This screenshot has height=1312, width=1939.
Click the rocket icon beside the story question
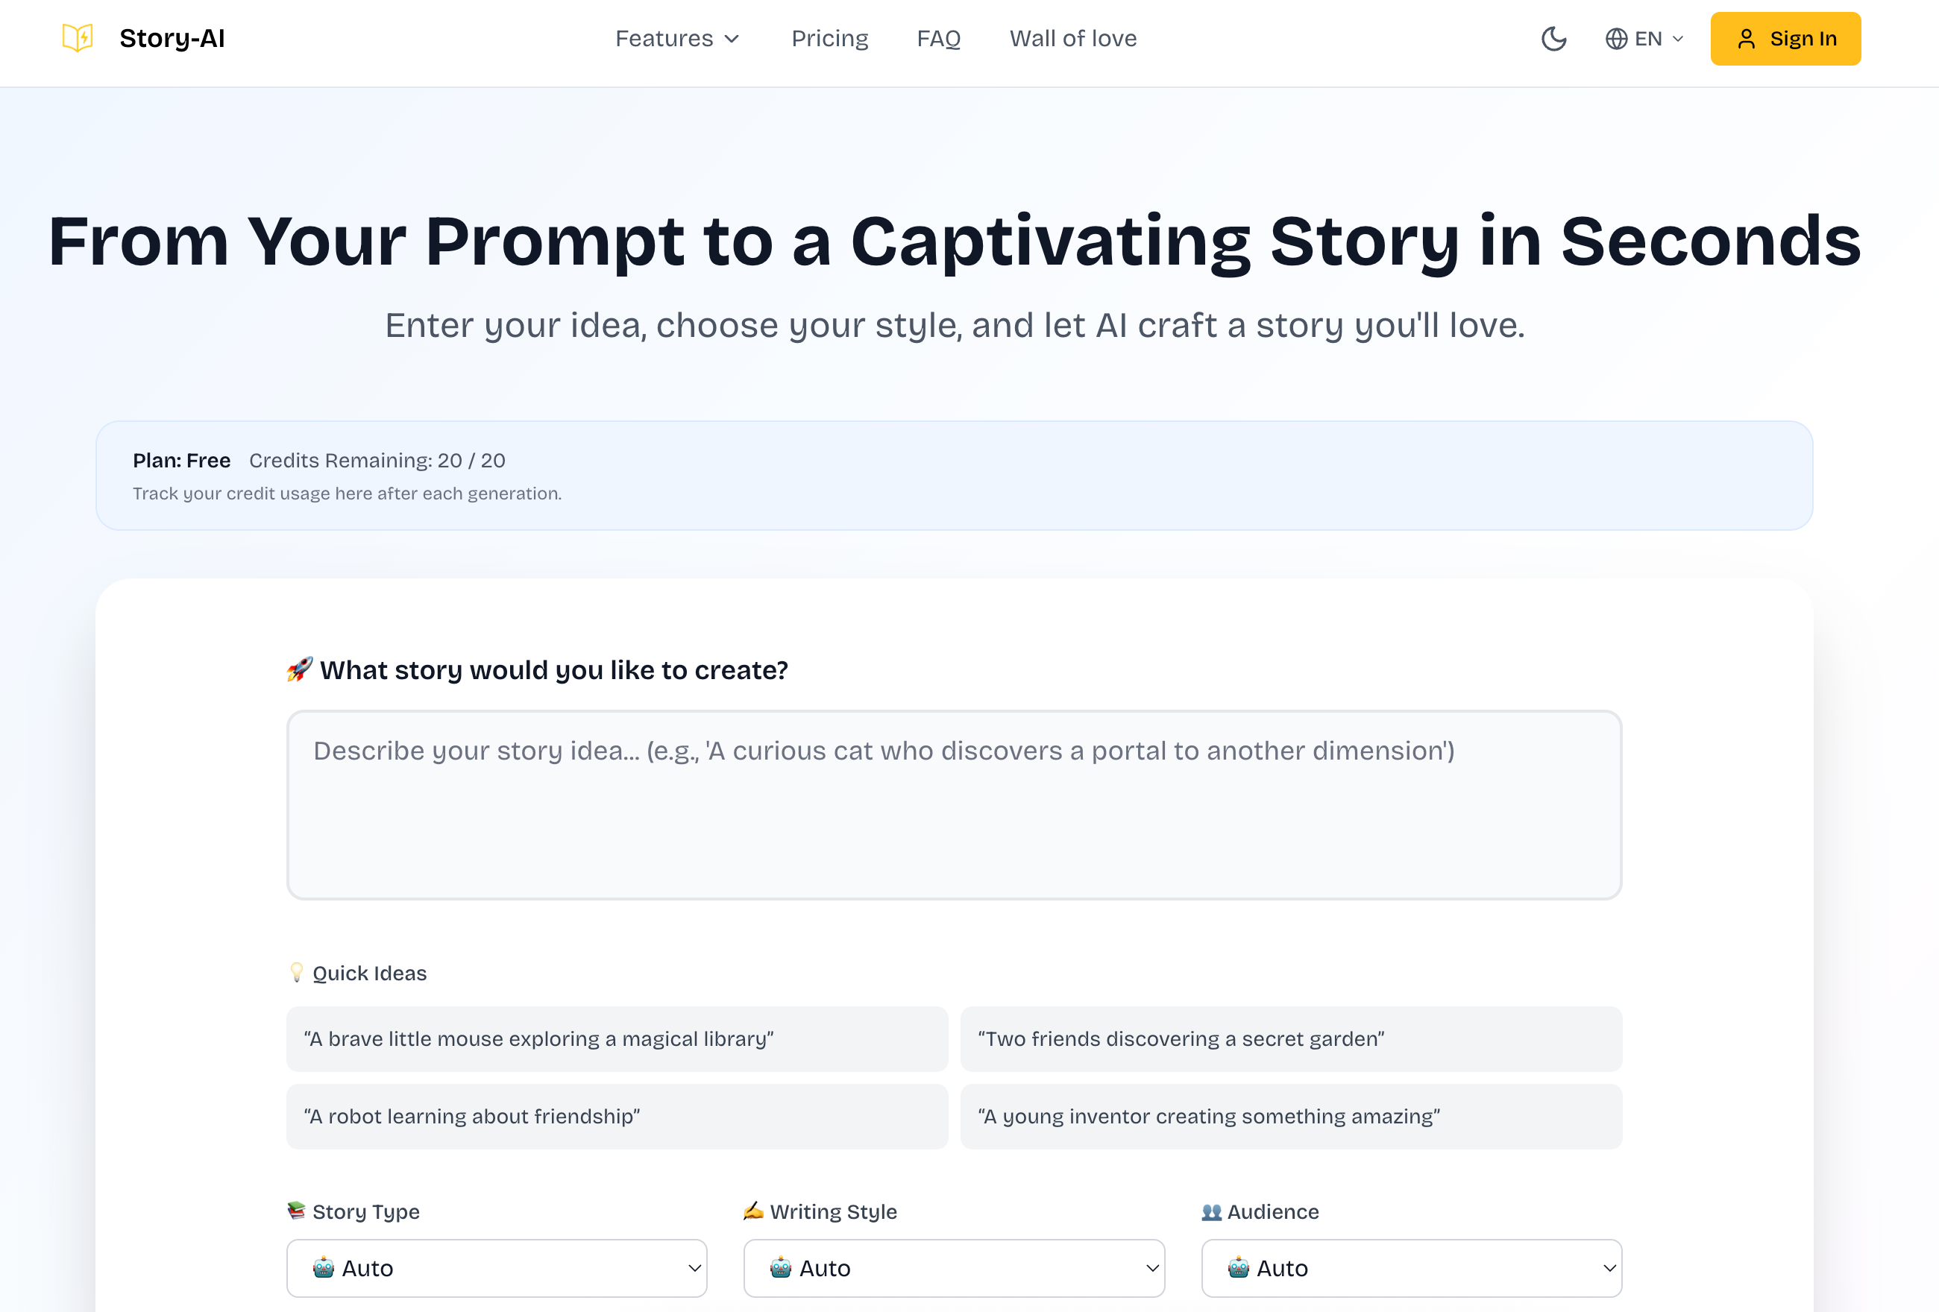300,669
